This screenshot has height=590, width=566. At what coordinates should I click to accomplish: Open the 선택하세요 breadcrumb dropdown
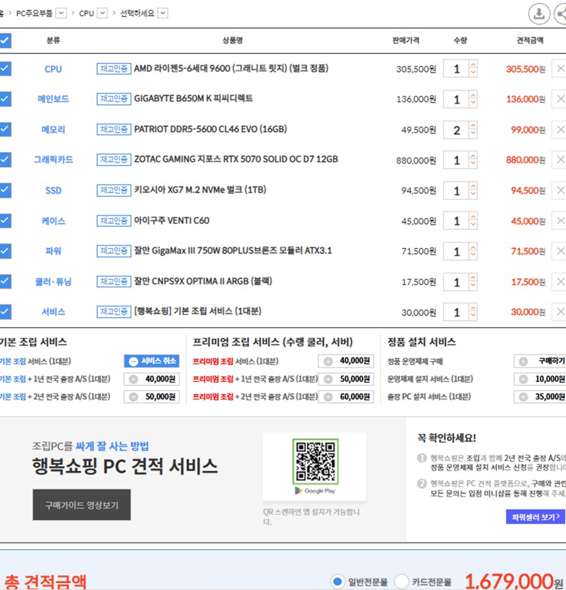(x=163, y=13)
